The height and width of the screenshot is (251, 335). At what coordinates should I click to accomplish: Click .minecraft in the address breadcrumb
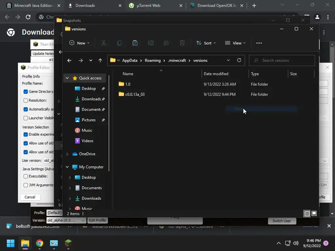pos(177,60)
